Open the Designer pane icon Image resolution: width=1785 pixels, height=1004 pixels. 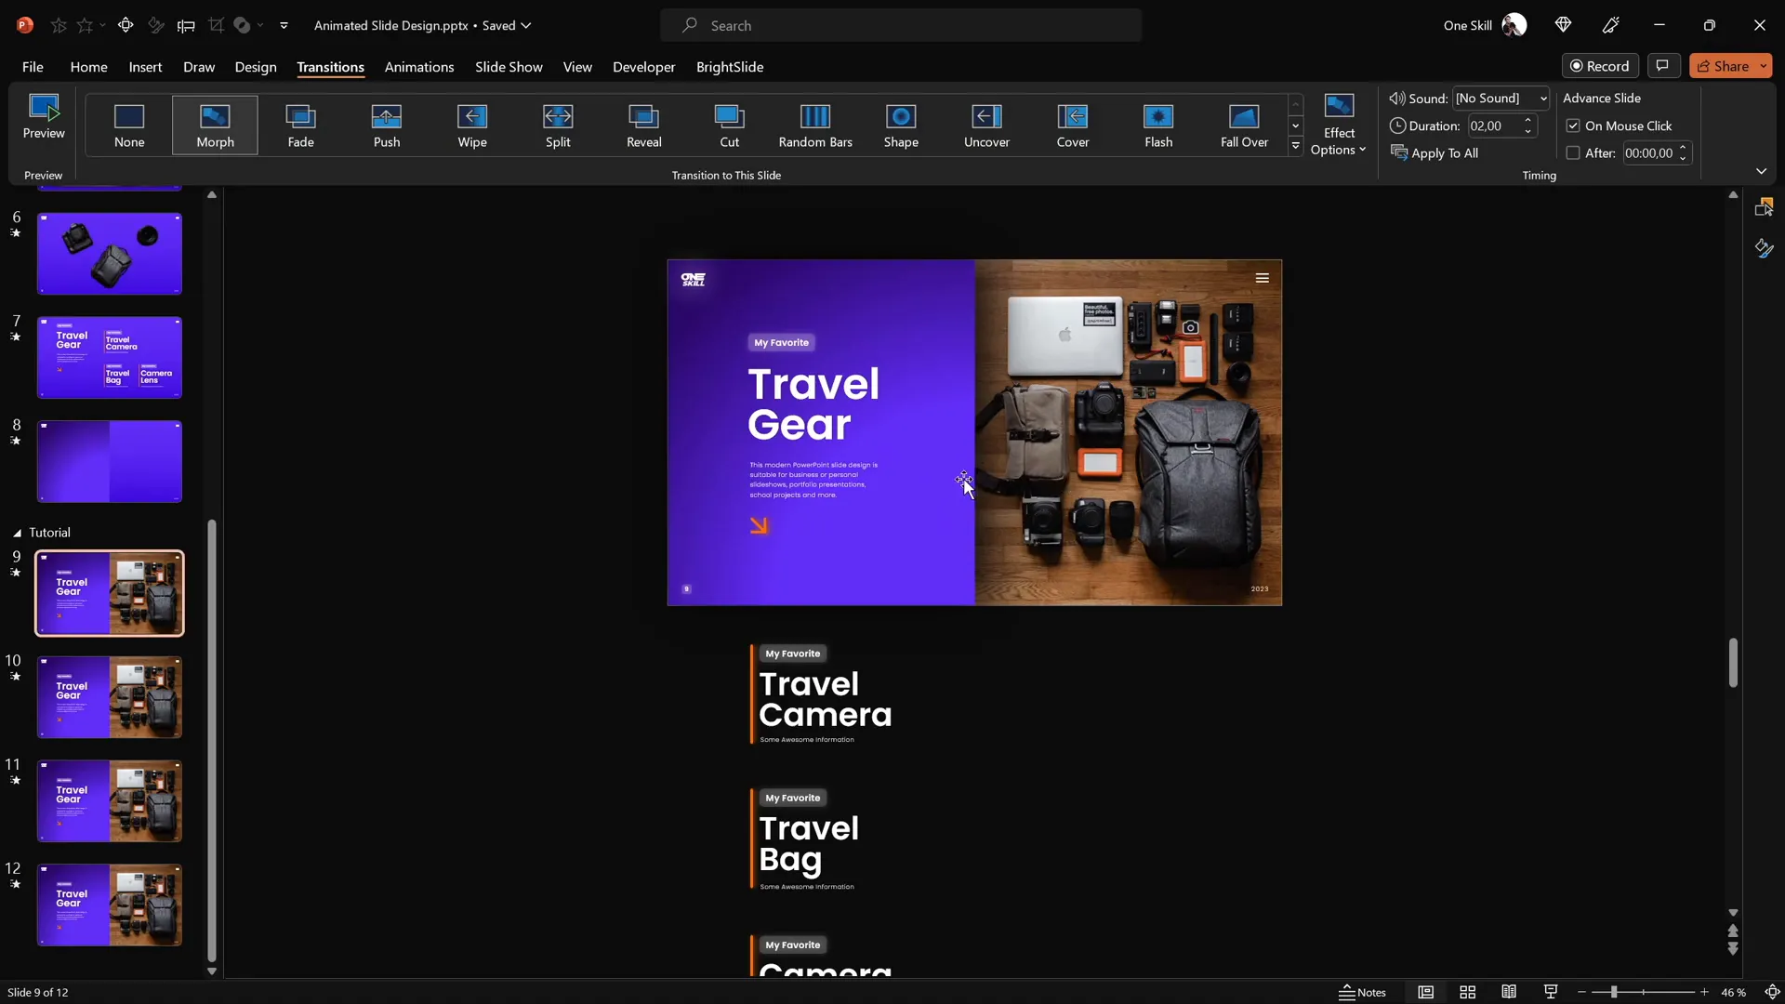pos(1764,206)
